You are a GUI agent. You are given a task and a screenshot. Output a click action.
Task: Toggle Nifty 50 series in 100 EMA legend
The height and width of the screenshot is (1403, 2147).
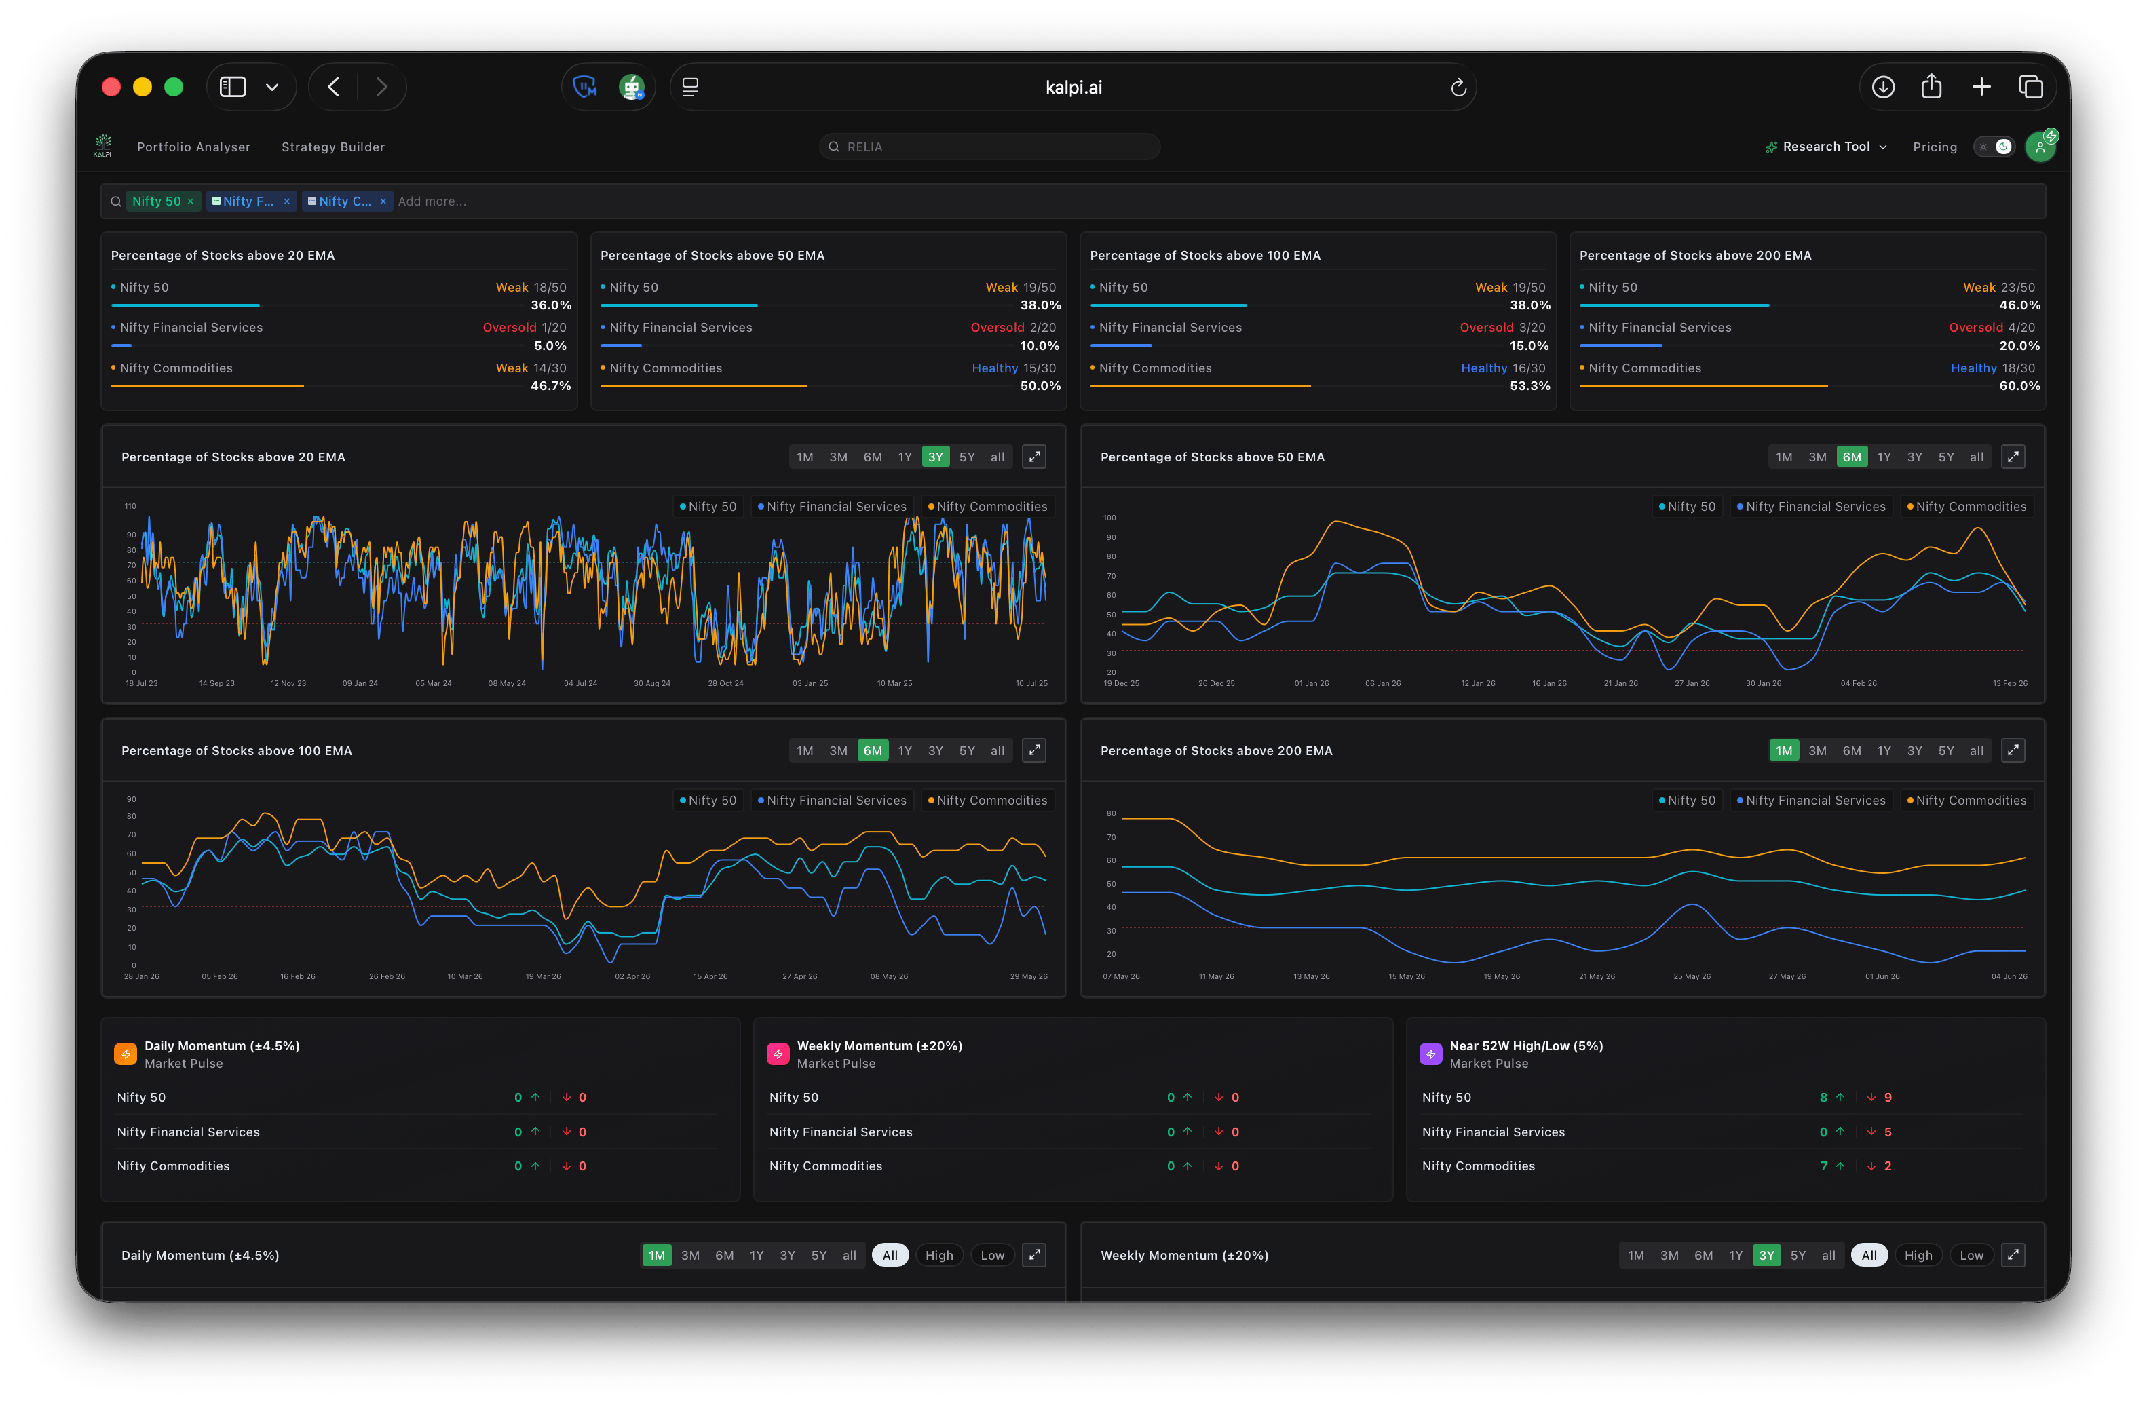708,801
